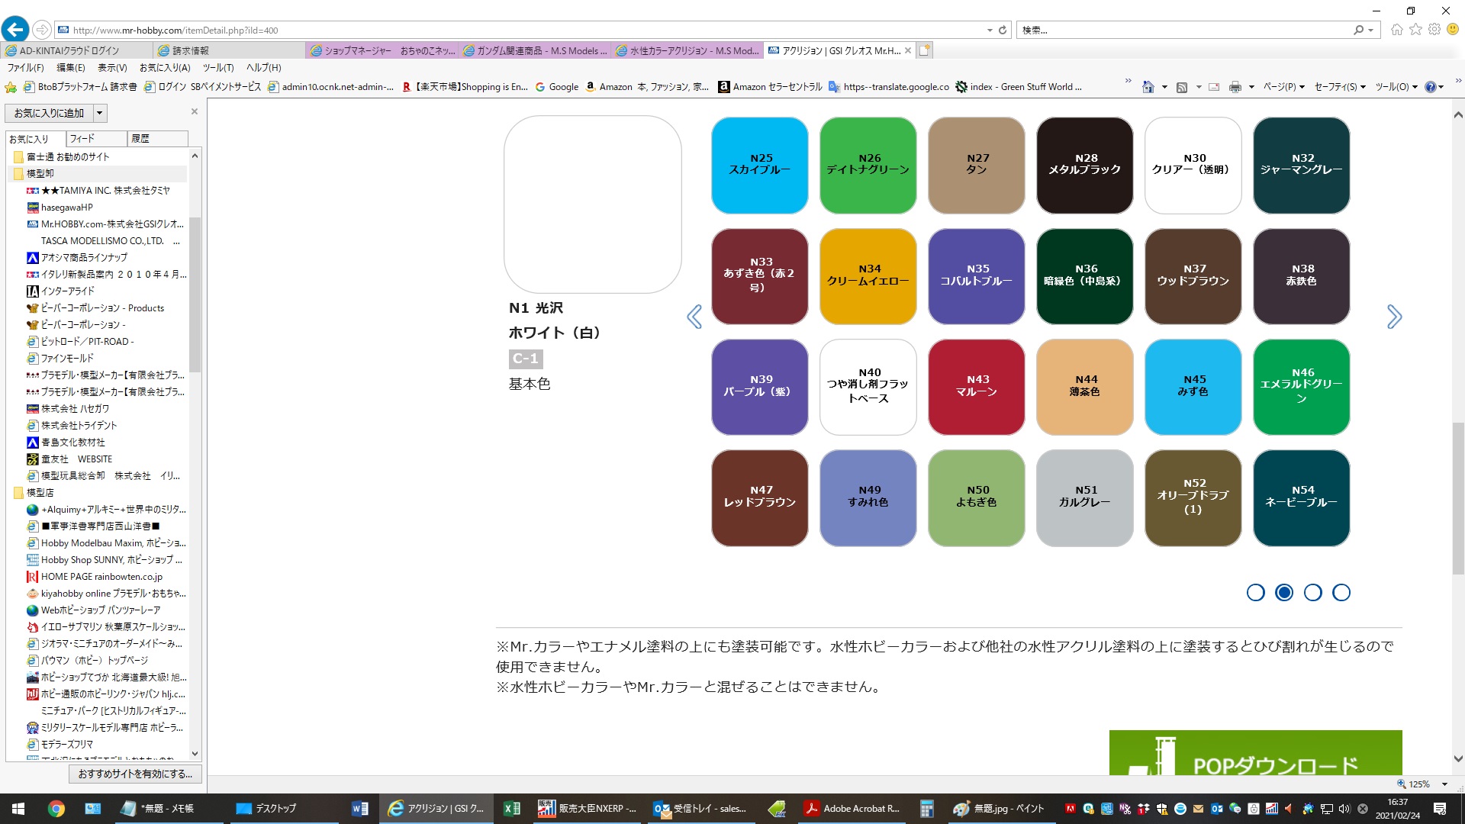Open the ツール(O) command bar dropdown
The image size is (1465, 824).
[x=1396, y=87]
